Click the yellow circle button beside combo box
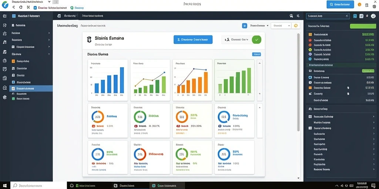The width and height of the screenshot is (379, 189). pos(296,25)
